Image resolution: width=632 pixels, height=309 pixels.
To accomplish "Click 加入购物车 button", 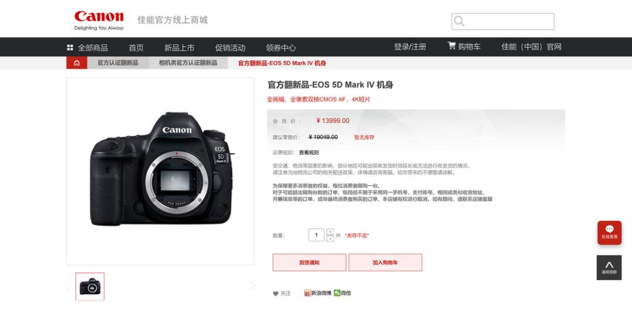I will pyautogui.click(x=385, y=262).
